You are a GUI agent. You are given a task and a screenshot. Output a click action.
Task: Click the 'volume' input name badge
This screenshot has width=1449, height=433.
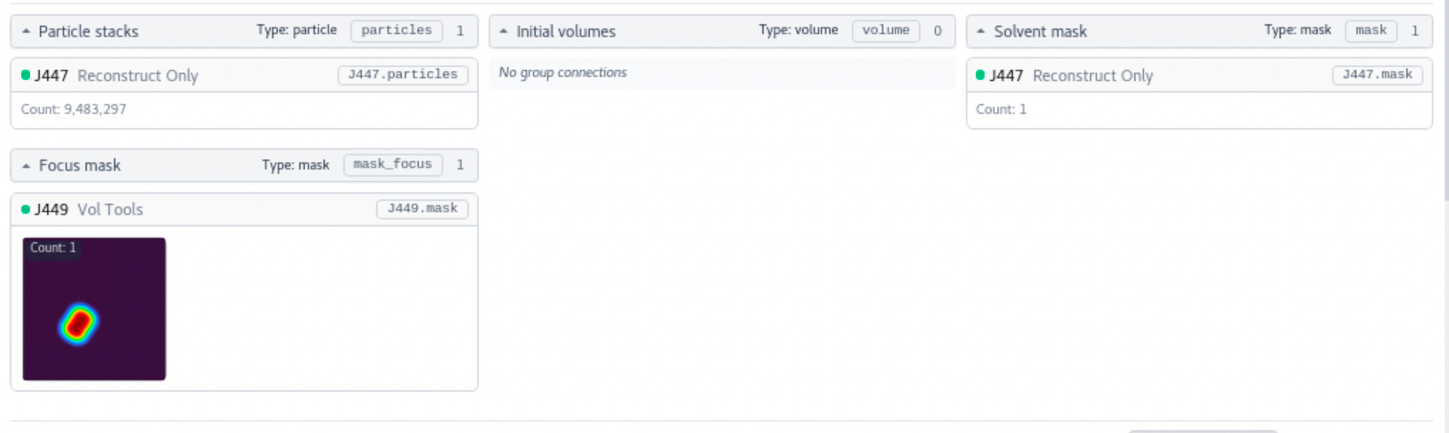[885, 31]
